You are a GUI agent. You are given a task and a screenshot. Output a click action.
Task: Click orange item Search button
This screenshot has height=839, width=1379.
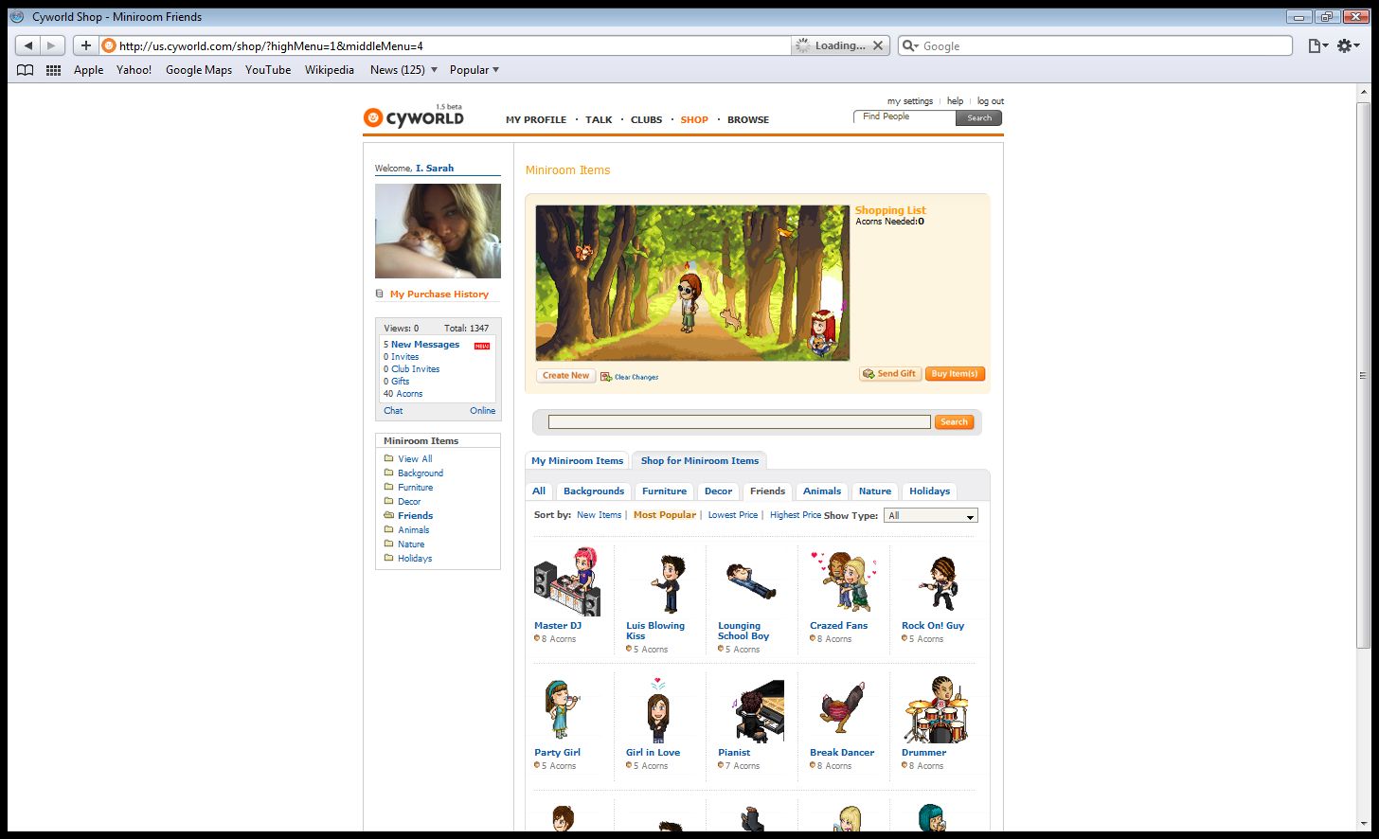954,422
